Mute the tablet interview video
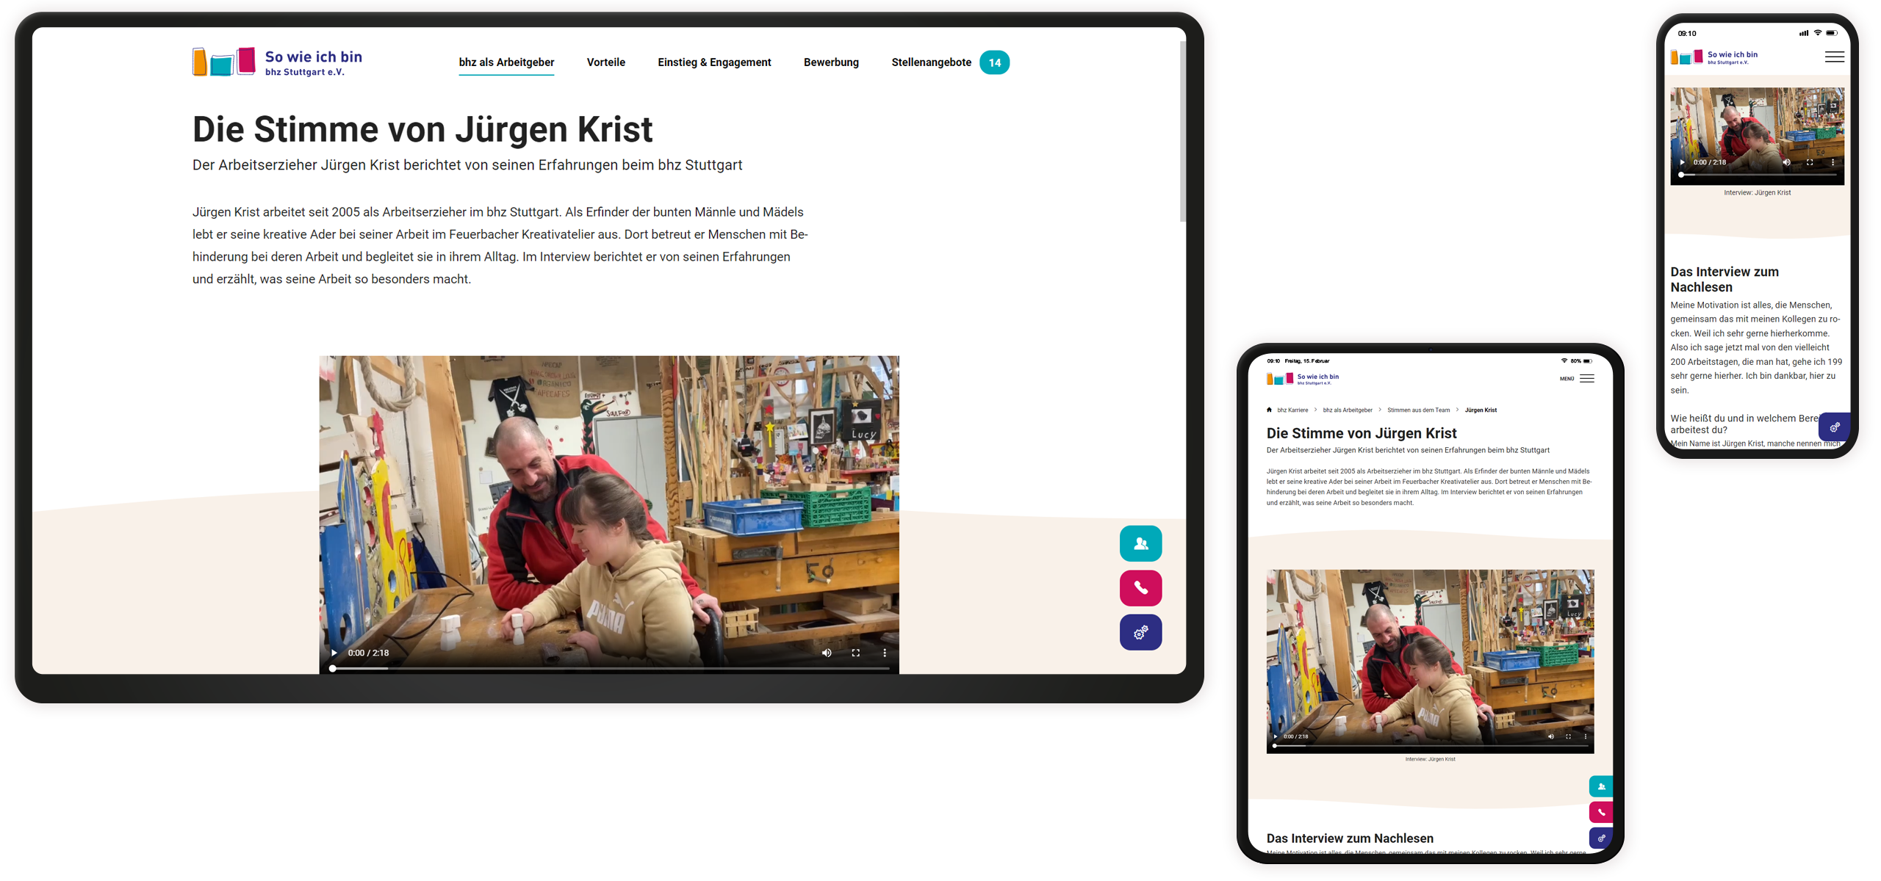Viewport: 1881px width, 881px height. [1550, 736]
